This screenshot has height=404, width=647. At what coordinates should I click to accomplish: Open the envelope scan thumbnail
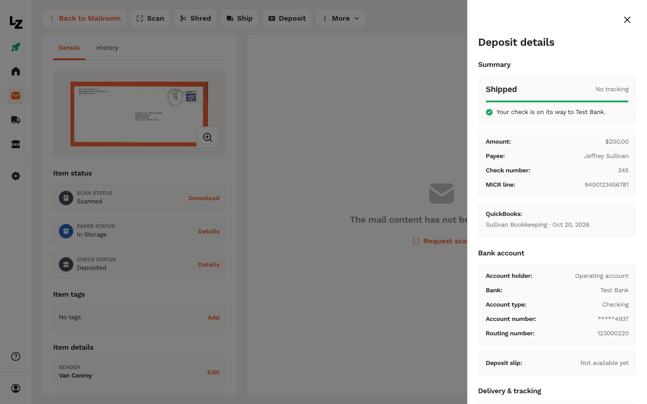[139, 114]
